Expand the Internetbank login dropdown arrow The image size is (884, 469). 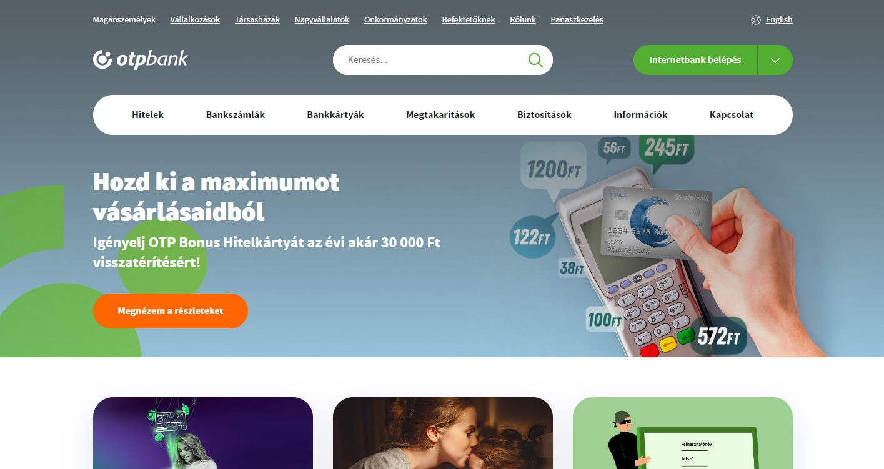(775, 60)
